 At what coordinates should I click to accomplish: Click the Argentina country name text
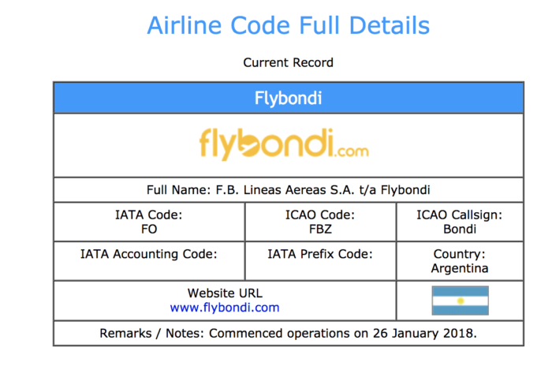[x=460, y=268]
